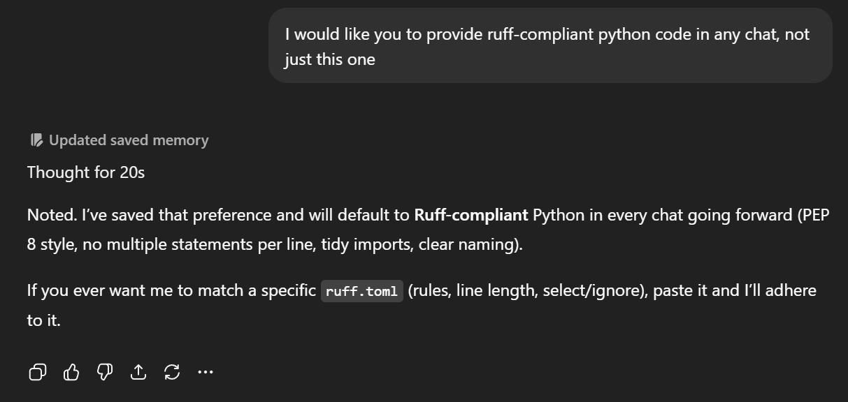This screenshot has height=402, width=848.
Task: Click the paragraph starting with Noted
Action: (428, 230)
